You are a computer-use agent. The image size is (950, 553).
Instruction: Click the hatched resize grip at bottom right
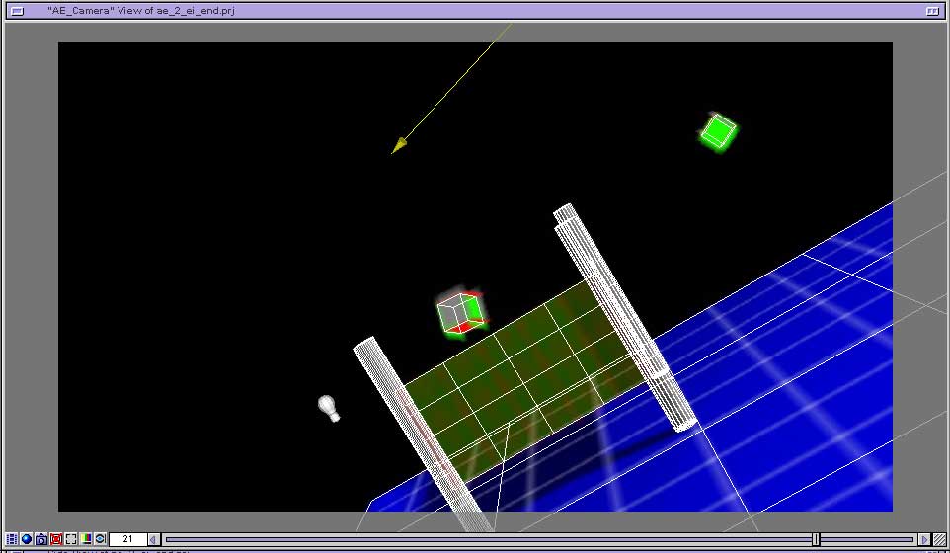(940, 539)
